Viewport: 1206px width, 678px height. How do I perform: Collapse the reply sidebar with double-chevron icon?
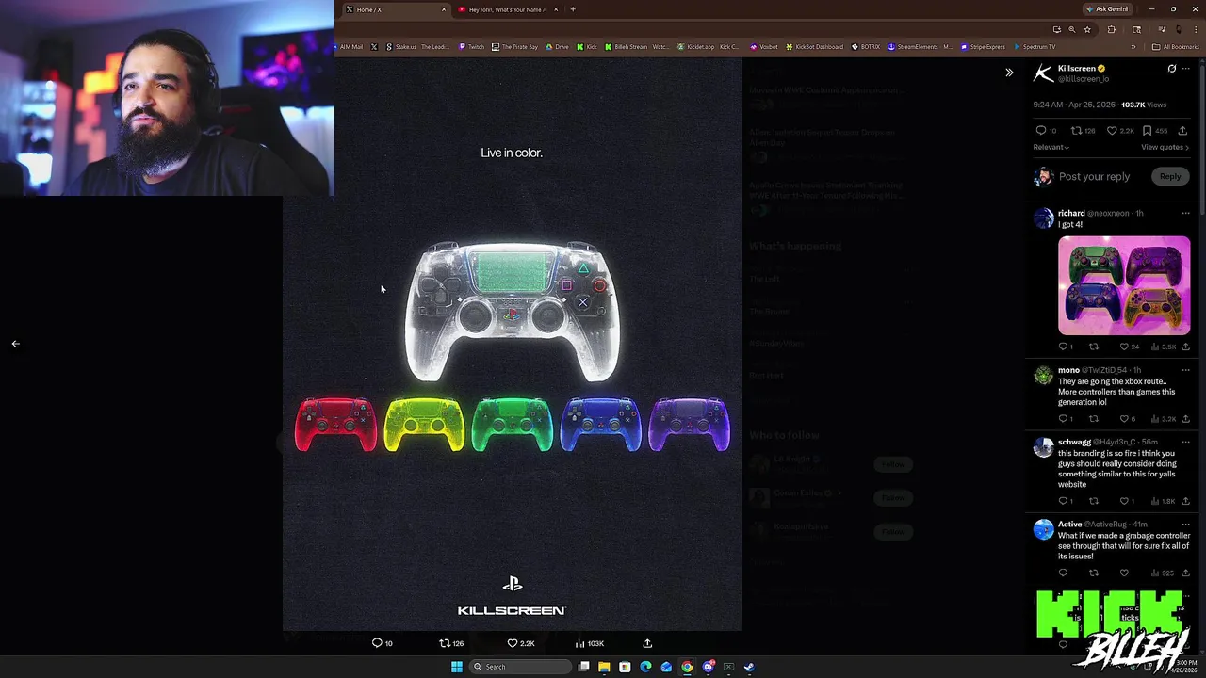[x=1009, y=73]
